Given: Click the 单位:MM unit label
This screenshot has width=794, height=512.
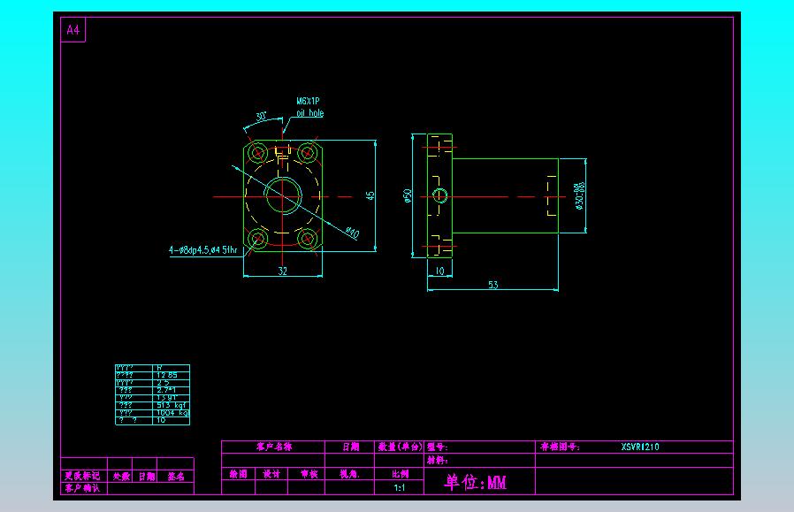Looking at the screenshot, I should pyautogui.click(x=475, y=482).
